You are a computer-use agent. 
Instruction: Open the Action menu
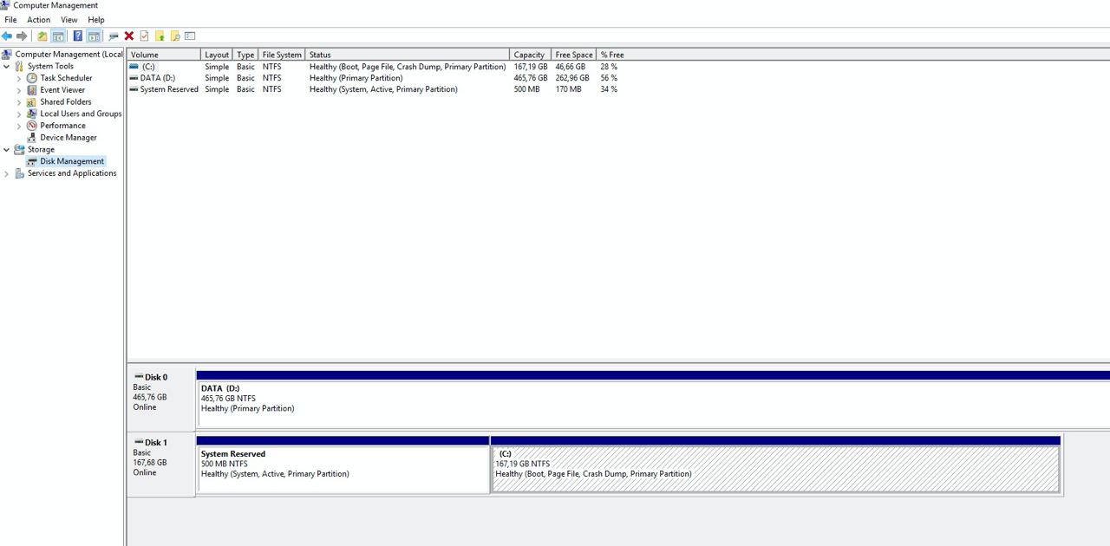pyautogui.click(x=39, y=20)
